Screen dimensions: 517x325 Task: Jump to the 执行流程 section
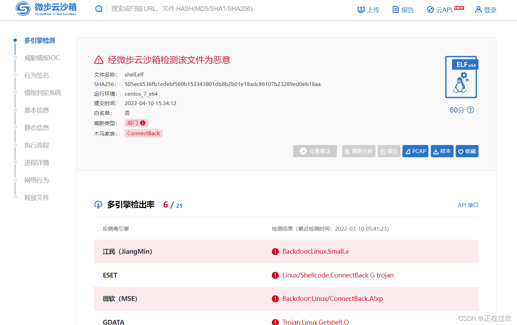pos(36,145)
